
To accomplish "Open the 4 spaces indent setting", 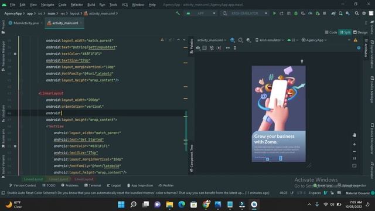I will tap(315, 193).
